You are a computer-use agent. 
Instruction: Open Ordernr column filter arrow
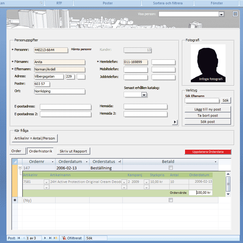coord(52,162)
